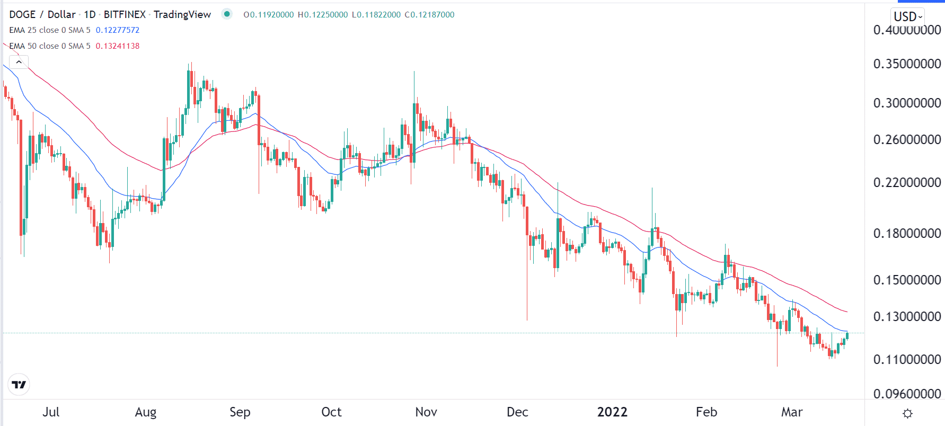Click the Sep time axis label
The height and width of the screenshot is (426, 945).
(x=240, y=412)
